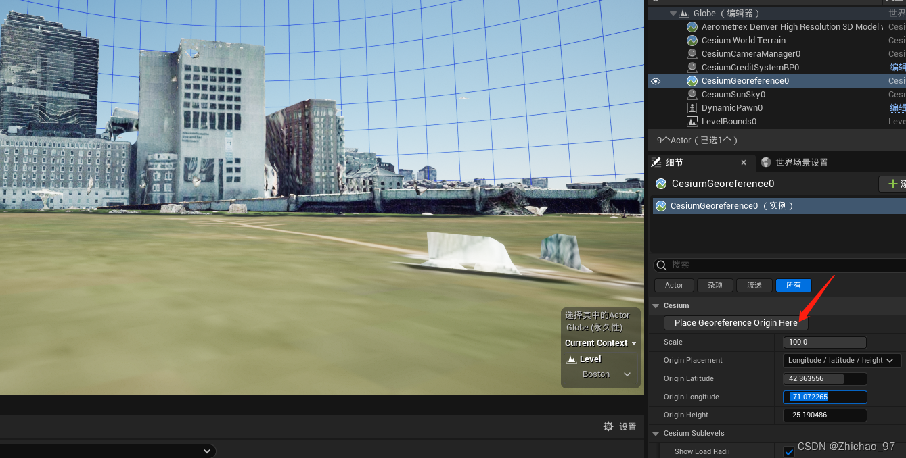Image resolution: width=906 pixels, height=458 pixels.
Task: Open the 设置 gear at bottom bar
Action: [x=608, y=426]
